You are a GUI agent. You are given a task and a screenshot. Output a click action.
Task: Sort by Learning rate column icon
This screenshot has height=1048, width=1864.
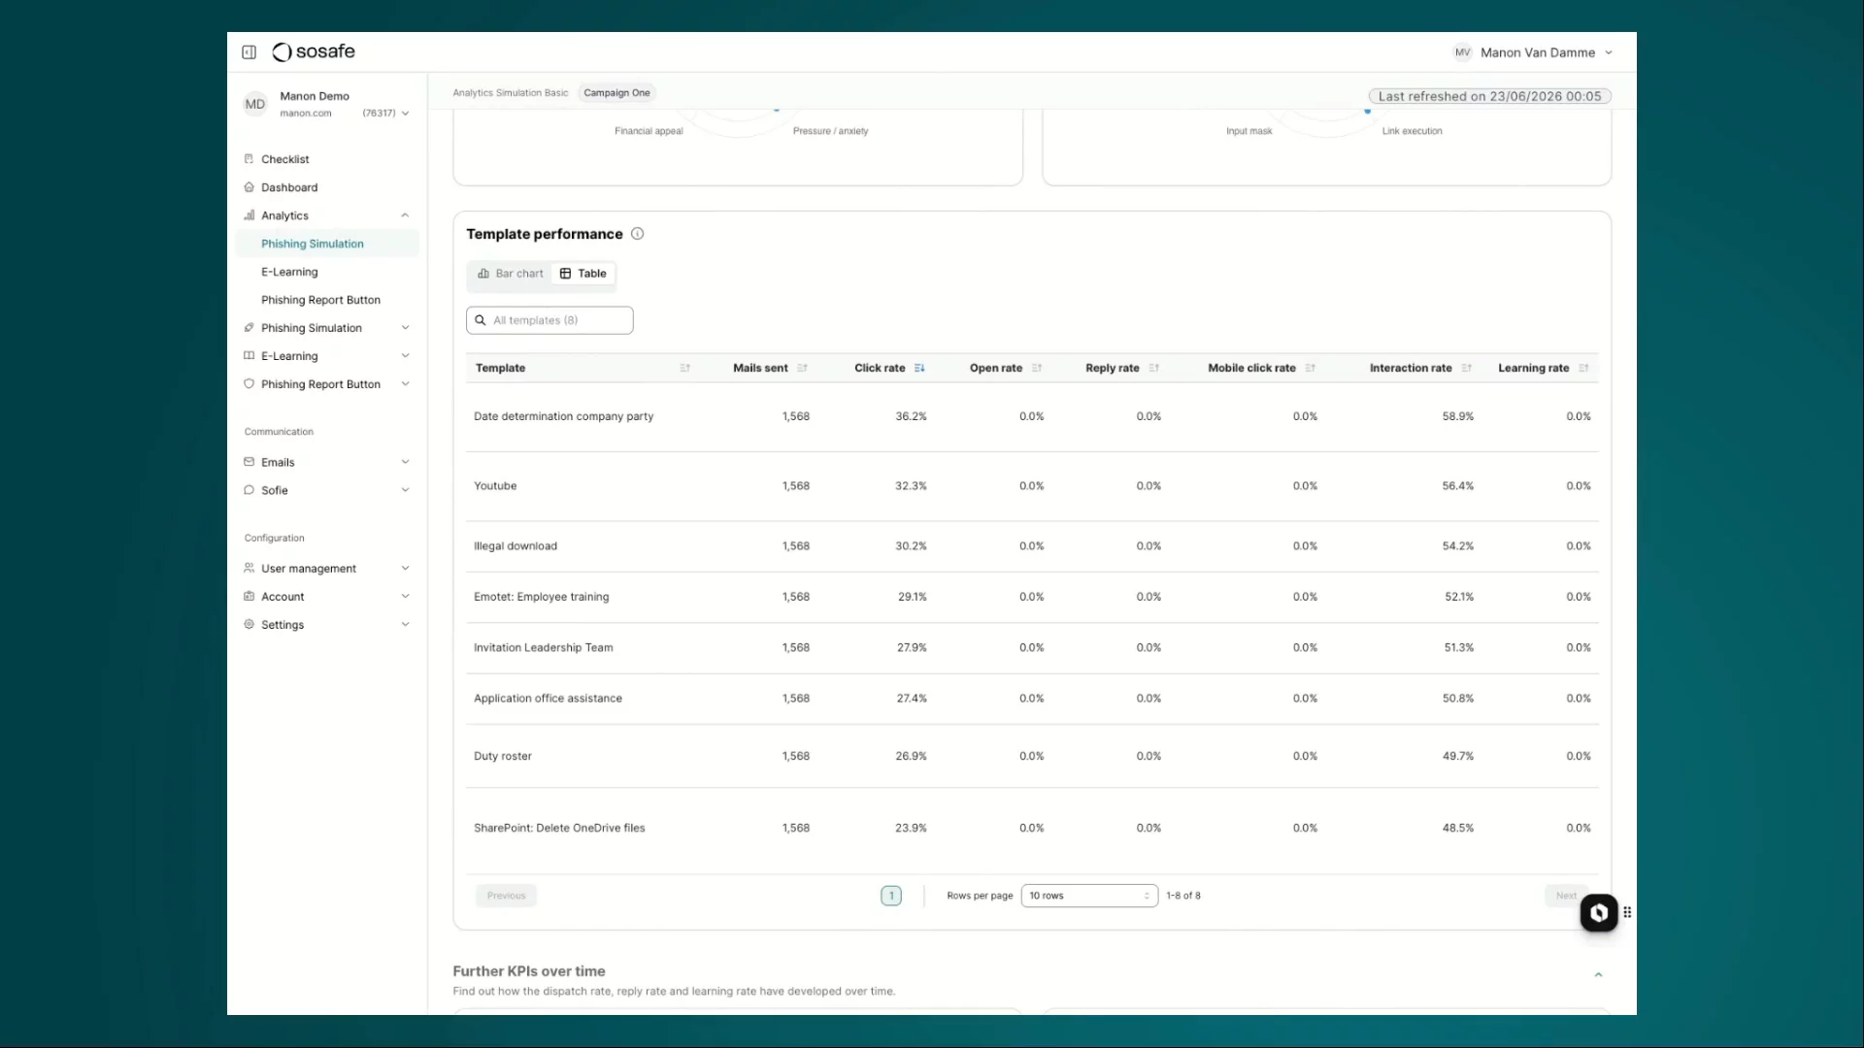tap(1583, 368)
